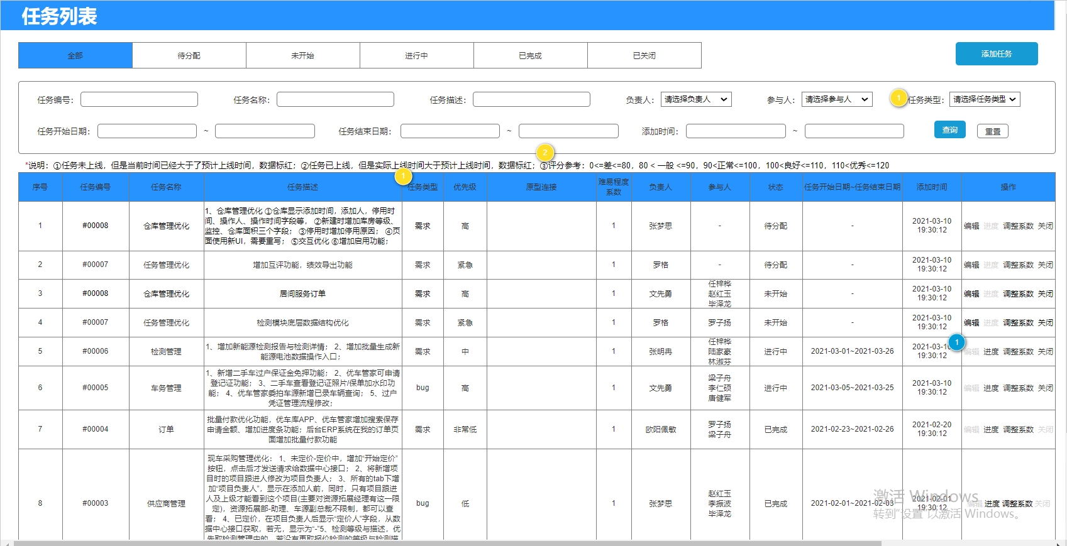
Task: Click the 状态 column header
Action: point(776,187)
